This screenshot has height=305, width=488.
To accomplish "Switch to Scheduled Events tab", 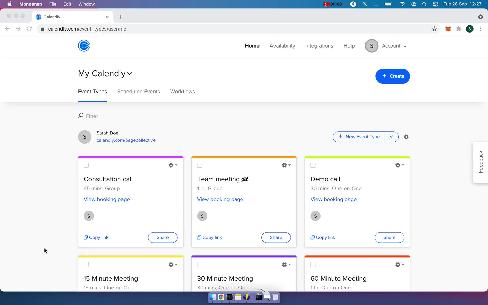I will point(139,91).
